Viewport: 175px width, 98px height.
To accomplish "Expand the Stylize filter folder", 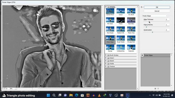I will point(106,63).
